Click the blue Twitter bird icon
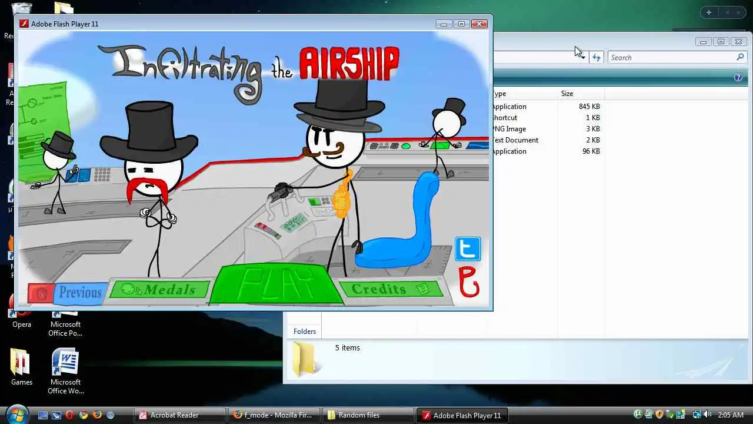Screen dimensions: 753x424 (468, 249)
